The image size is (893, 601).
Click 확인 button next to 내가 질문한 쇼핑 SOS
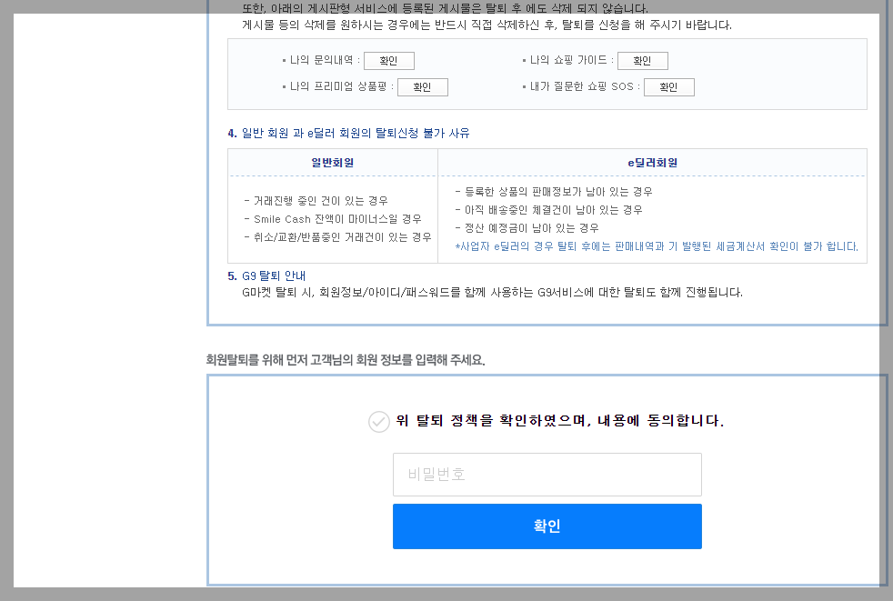[668, 87]
